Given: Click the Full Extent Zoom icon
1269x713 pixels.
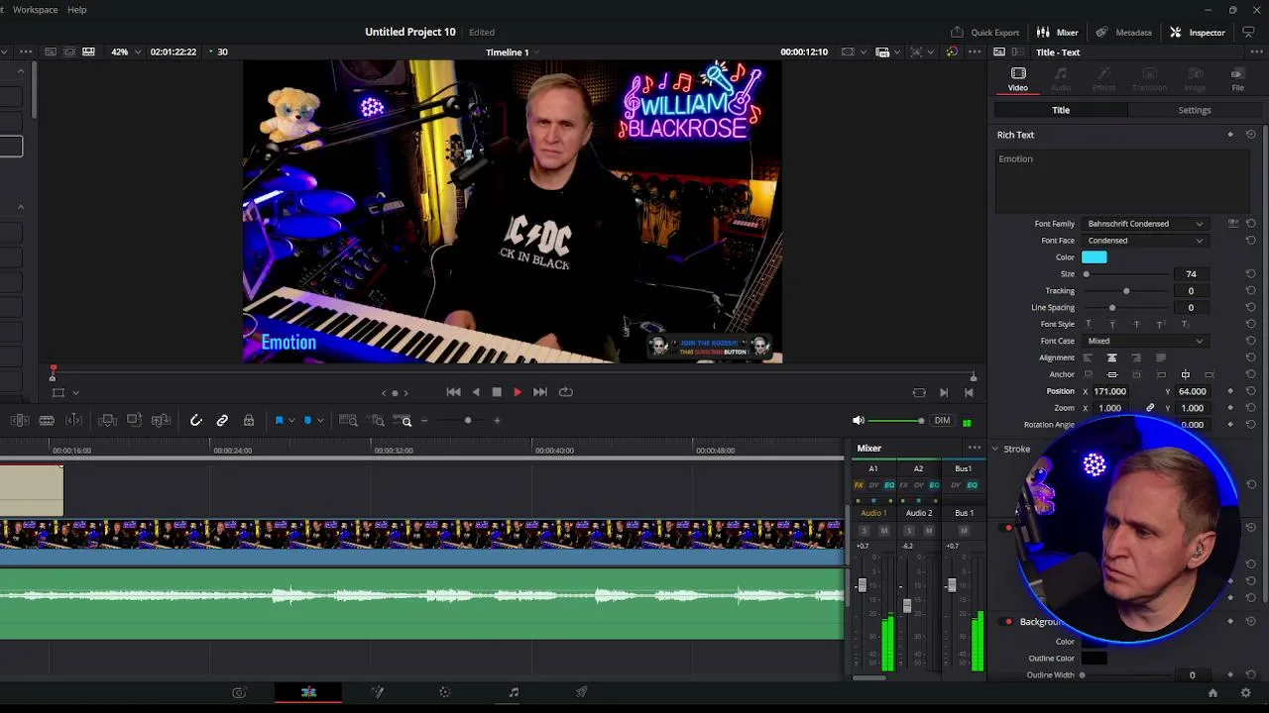Looking at the screenshot, I should 348,421.
